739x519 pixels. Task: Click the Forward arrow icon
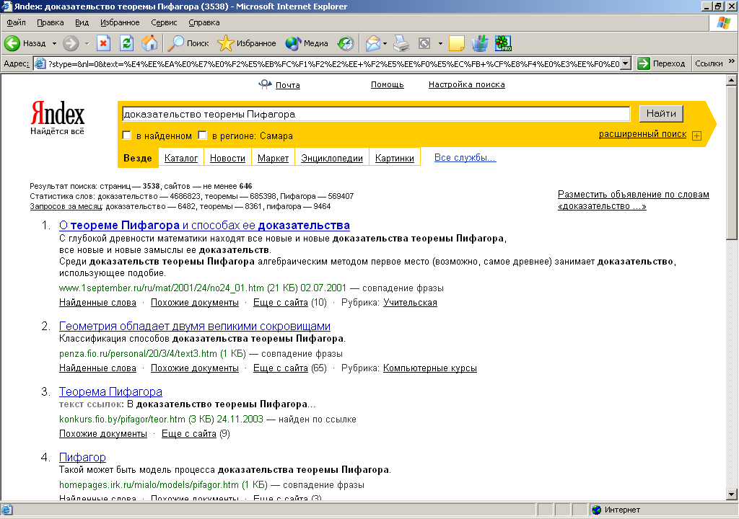71,43
